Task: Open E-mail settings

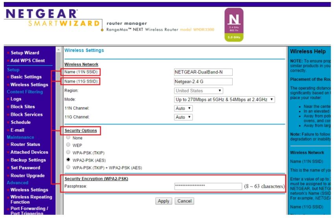Action: (x=17, y=130)
